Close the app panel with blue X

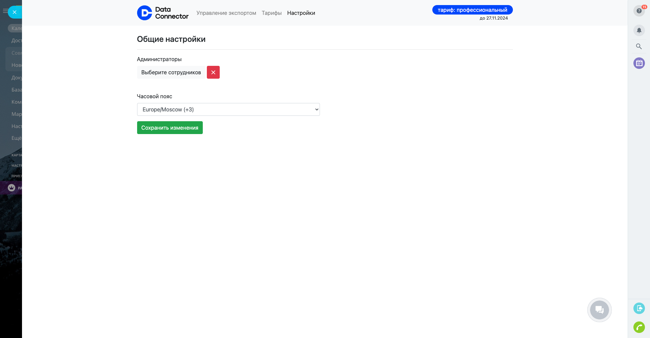tap(15, 12)
